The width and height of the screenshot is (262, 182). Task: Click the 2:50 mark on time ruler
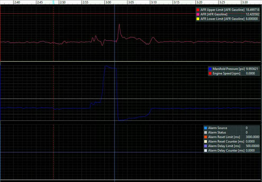click(x=63, y=2)
